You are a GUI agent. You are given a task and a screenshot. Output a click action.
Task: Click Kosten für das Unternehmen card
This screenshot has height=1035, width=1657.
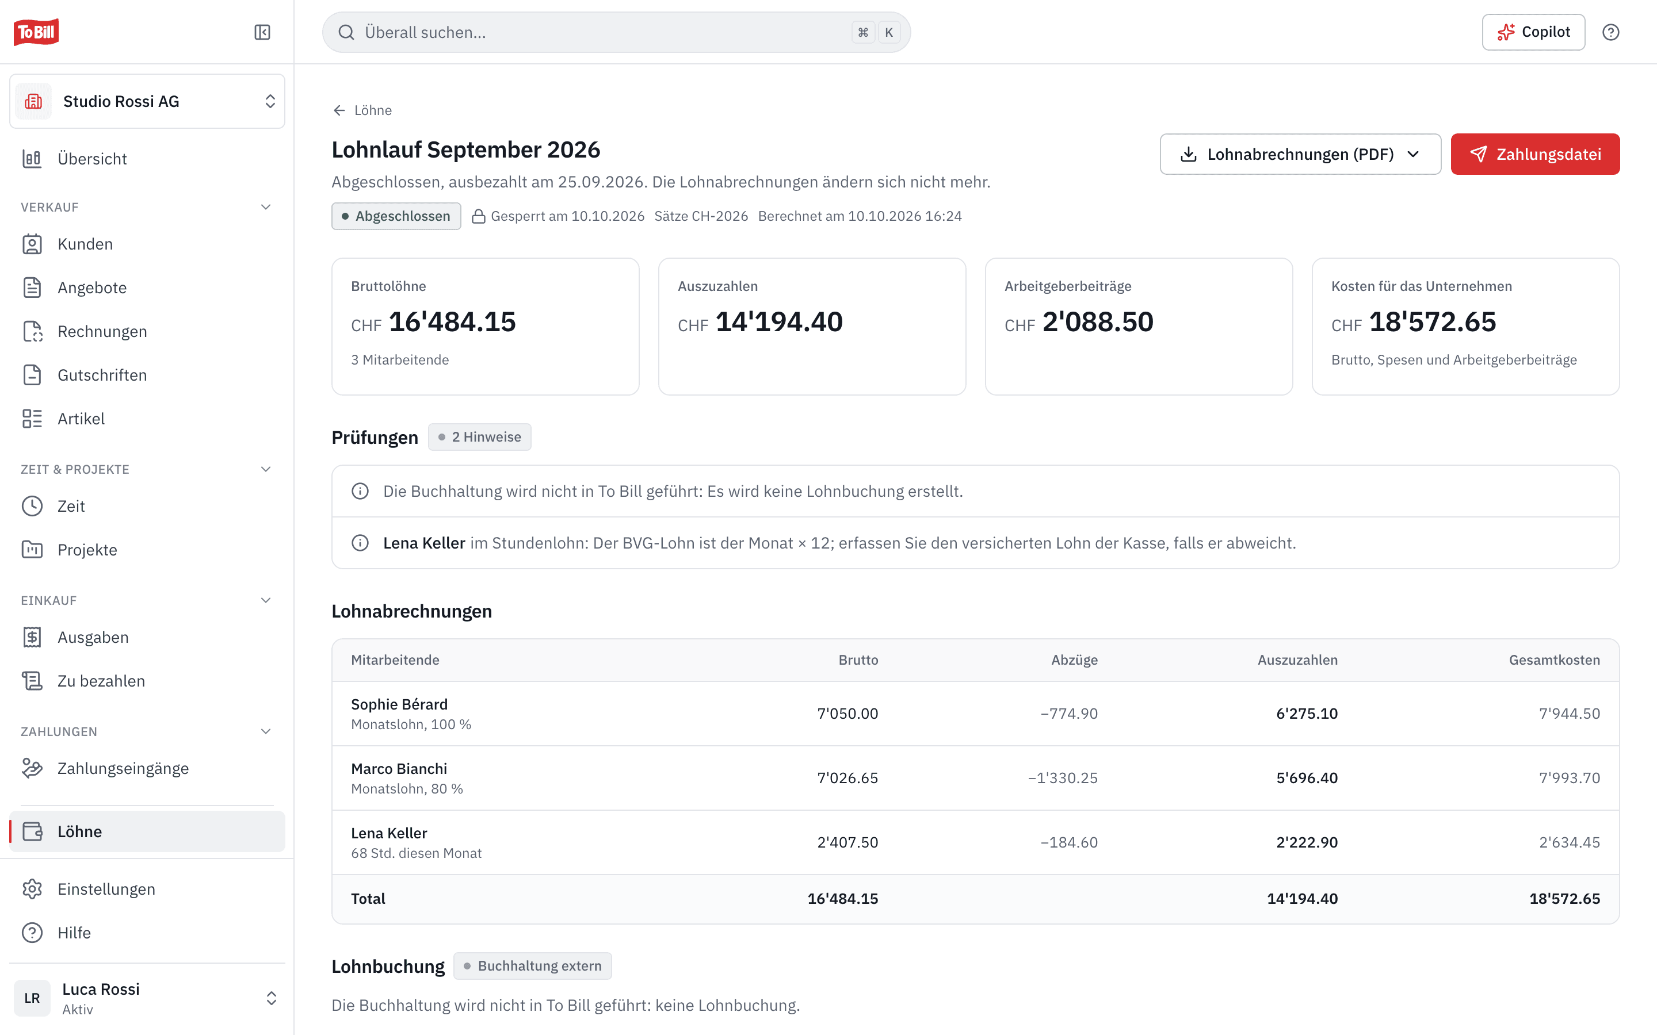click(1465, 327)
